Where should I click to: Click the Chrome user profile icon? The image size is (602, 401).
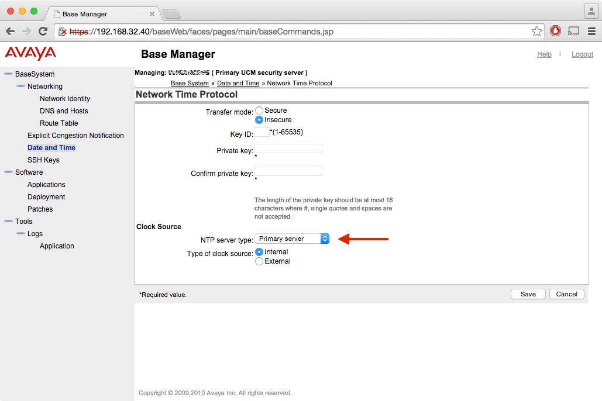(591, 11)
